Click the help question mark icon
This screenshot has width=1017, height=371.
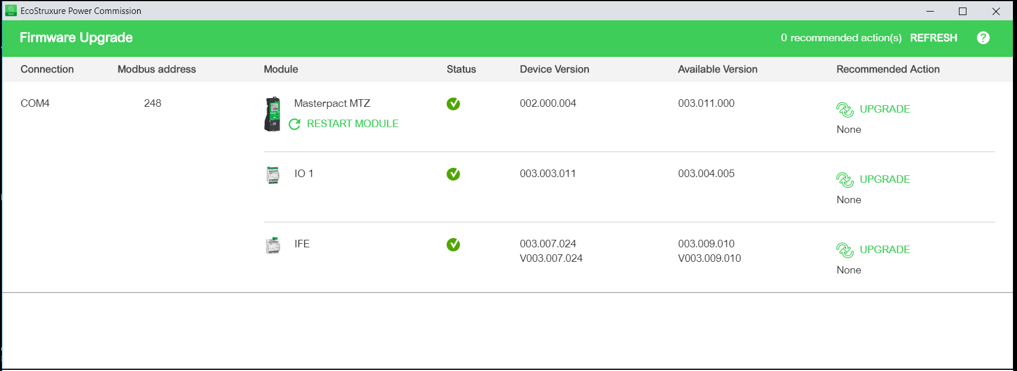point(983,38)
